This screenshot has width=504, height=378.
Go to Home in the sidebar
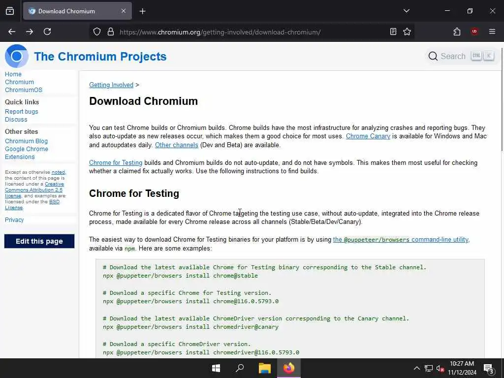click(13, 74)
